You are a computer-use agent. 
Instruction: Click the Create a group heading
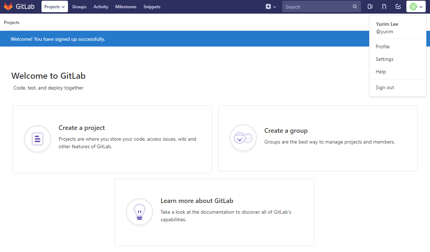[286, 131]
